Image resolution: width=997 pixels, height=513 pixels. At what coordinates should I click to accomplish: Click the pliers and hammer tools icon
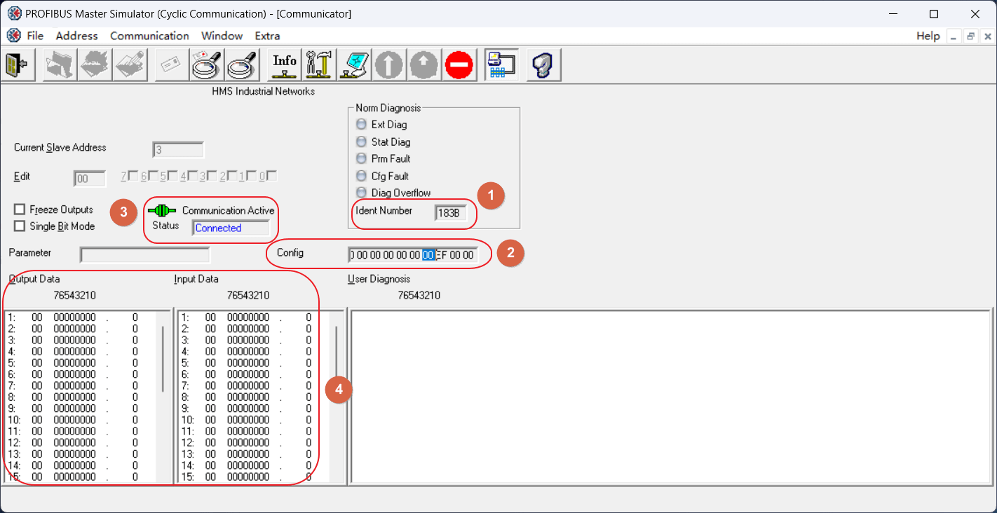click(x=320, y=65)
